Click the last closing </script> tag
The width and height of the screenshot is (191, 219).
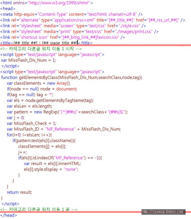pos(10,204)
